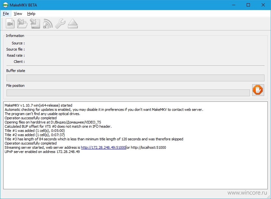Click the MakeMKV logo in the title bar
This screenshot has width=271, height=199.
(6, 5)
